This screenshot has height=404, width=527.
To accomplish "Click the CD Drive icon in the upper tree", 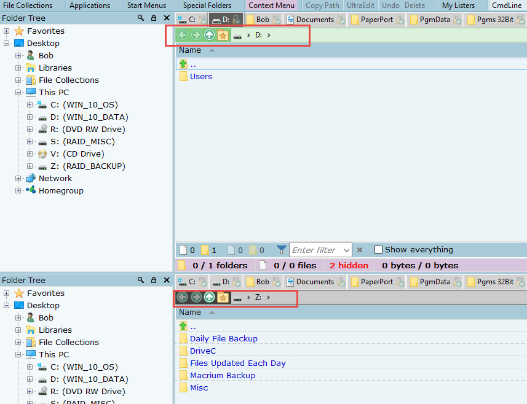I will coord(42,153).
